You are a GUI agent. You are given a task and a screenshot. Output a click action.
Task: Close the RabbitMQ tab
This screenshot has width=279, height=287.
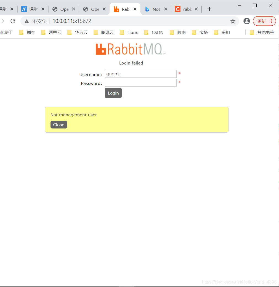tap(135, 9)
